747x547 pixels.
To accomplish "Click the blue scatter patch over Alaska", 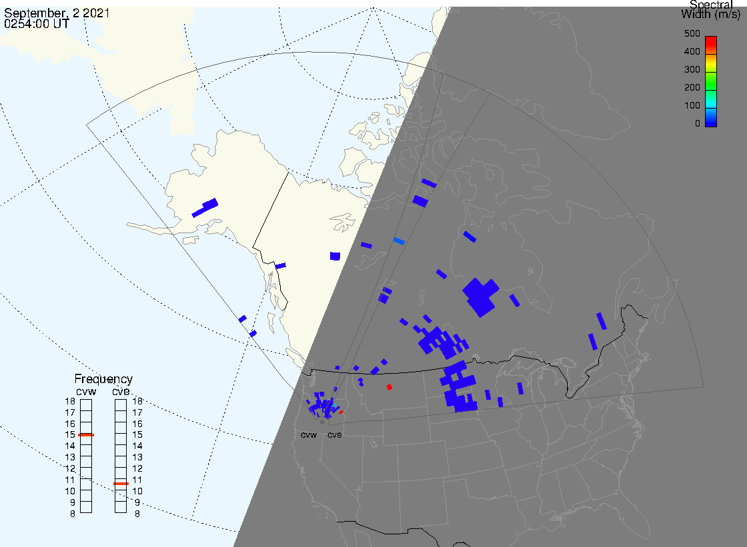I will coord(205,208).
